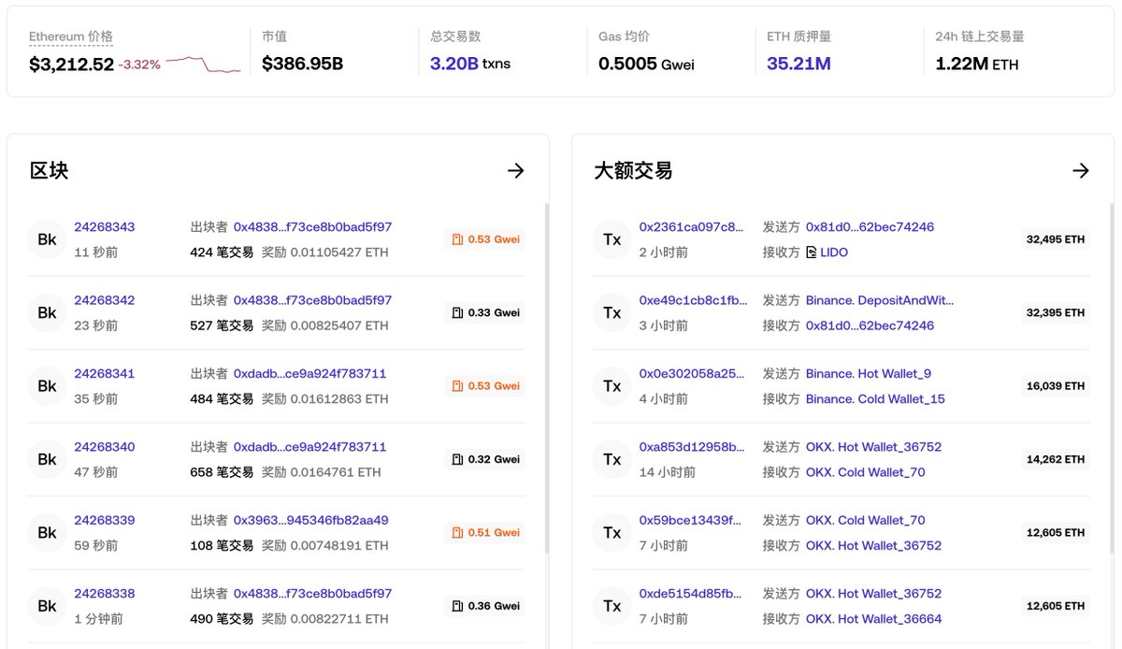Click the Tx icon for transaction 0xe49c1cb8c1fb
This screenshot has width=1122, height=649.
click(x=611, y=313)
